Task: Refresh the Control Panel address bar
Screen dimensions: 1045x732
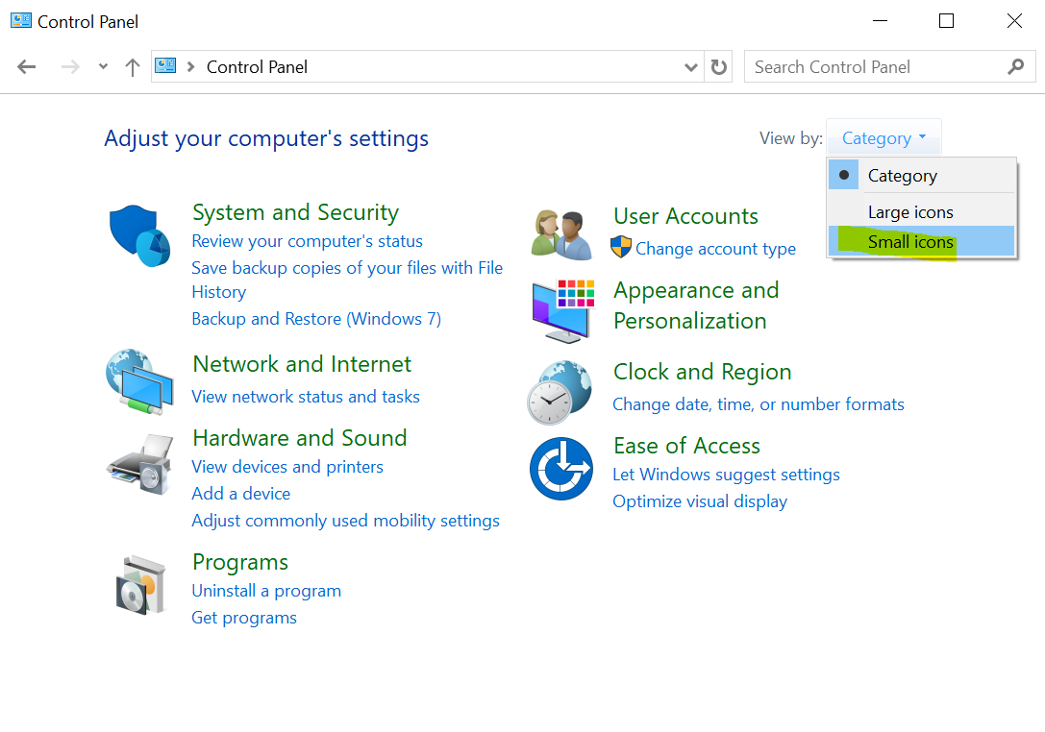Action: (x=719, y=67)
